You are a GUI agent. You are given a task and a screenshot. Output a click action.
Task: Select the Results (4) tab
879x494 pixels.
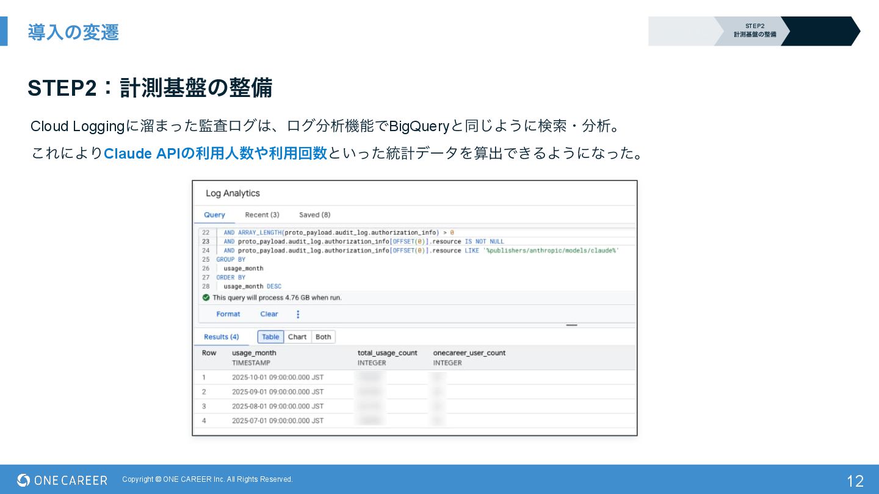[221, 337]
